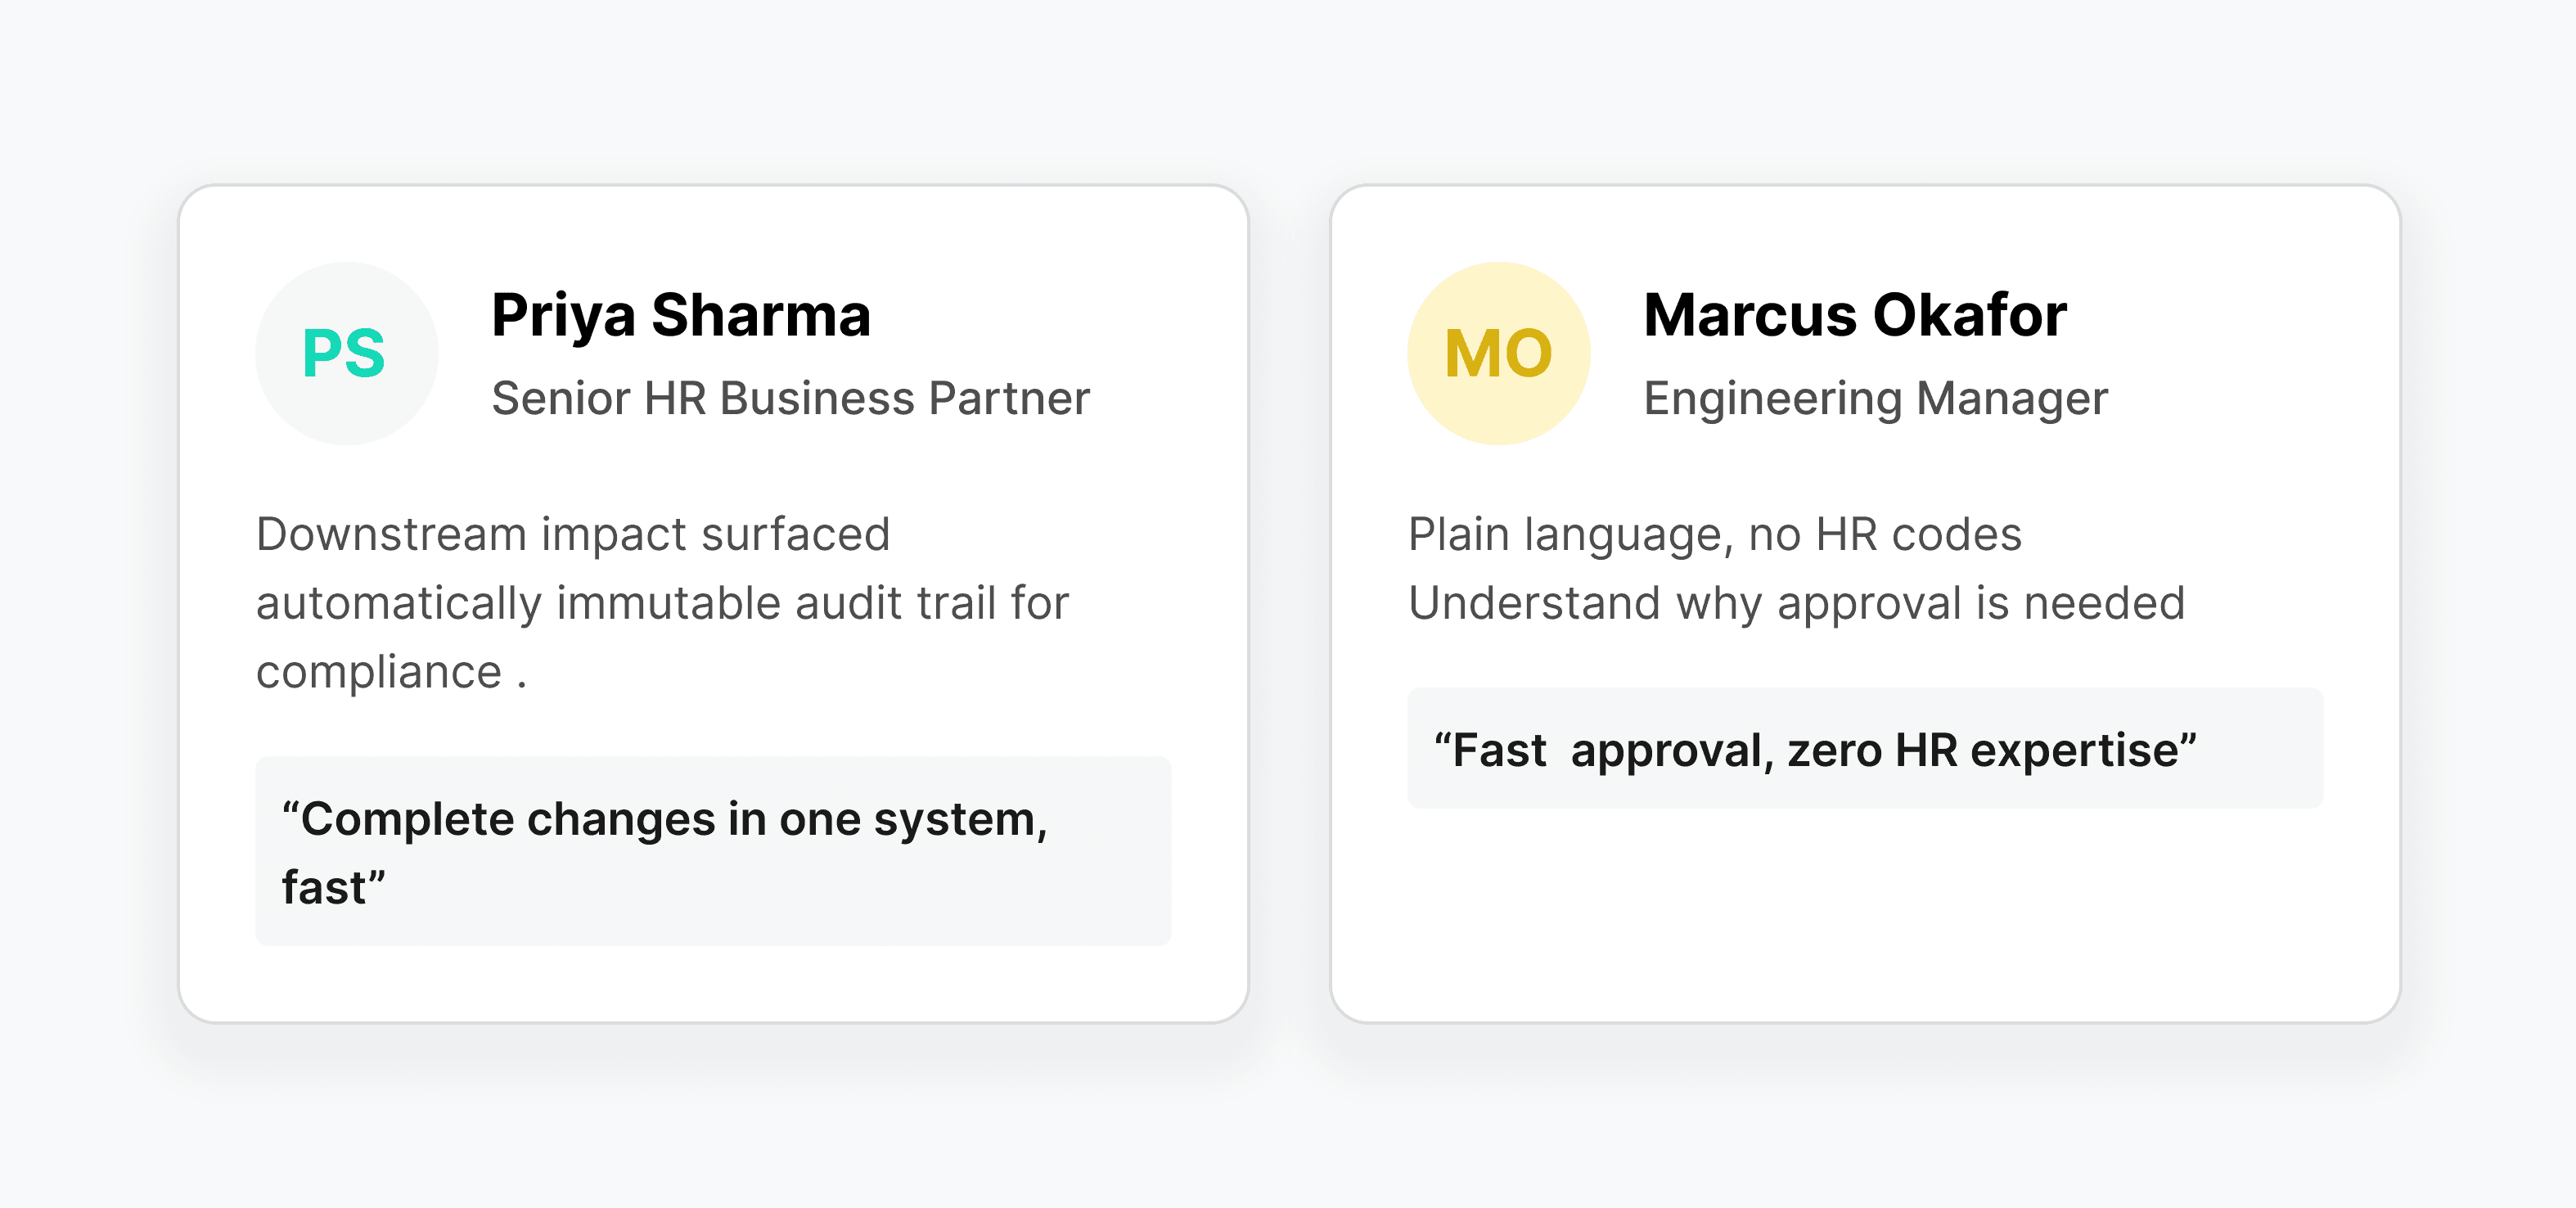Image resolution: width=2576 pixels, height=1208 pixels.
Task: Click Understand why approval is needed line
Action: point(1796,603)
